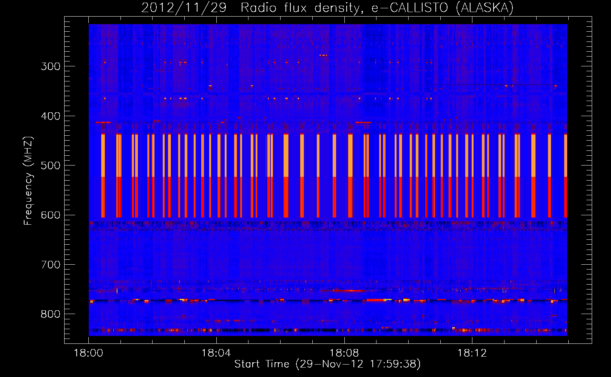Click the plot title '2012/11/29 Radio flux density'
The width and height of the screenshot is (611, 377).
pos(327,8)
